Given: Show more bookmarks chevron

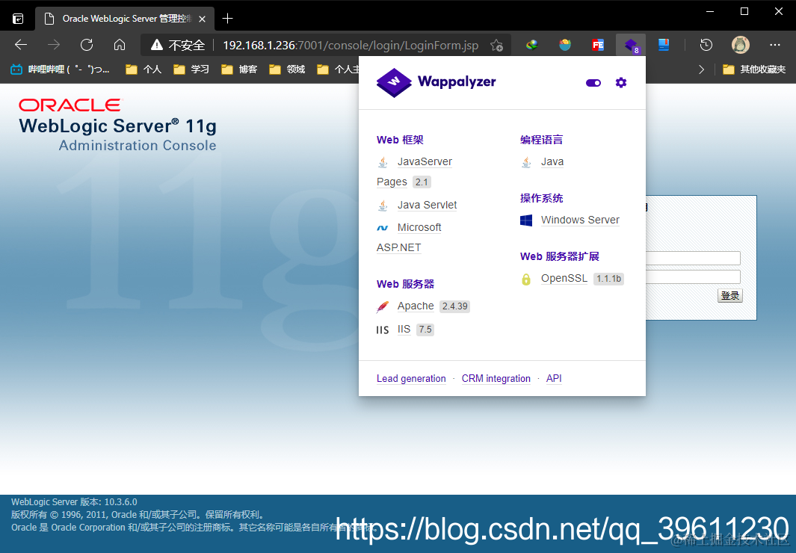Looking at the screenshot, I should (x=701, y=69).
